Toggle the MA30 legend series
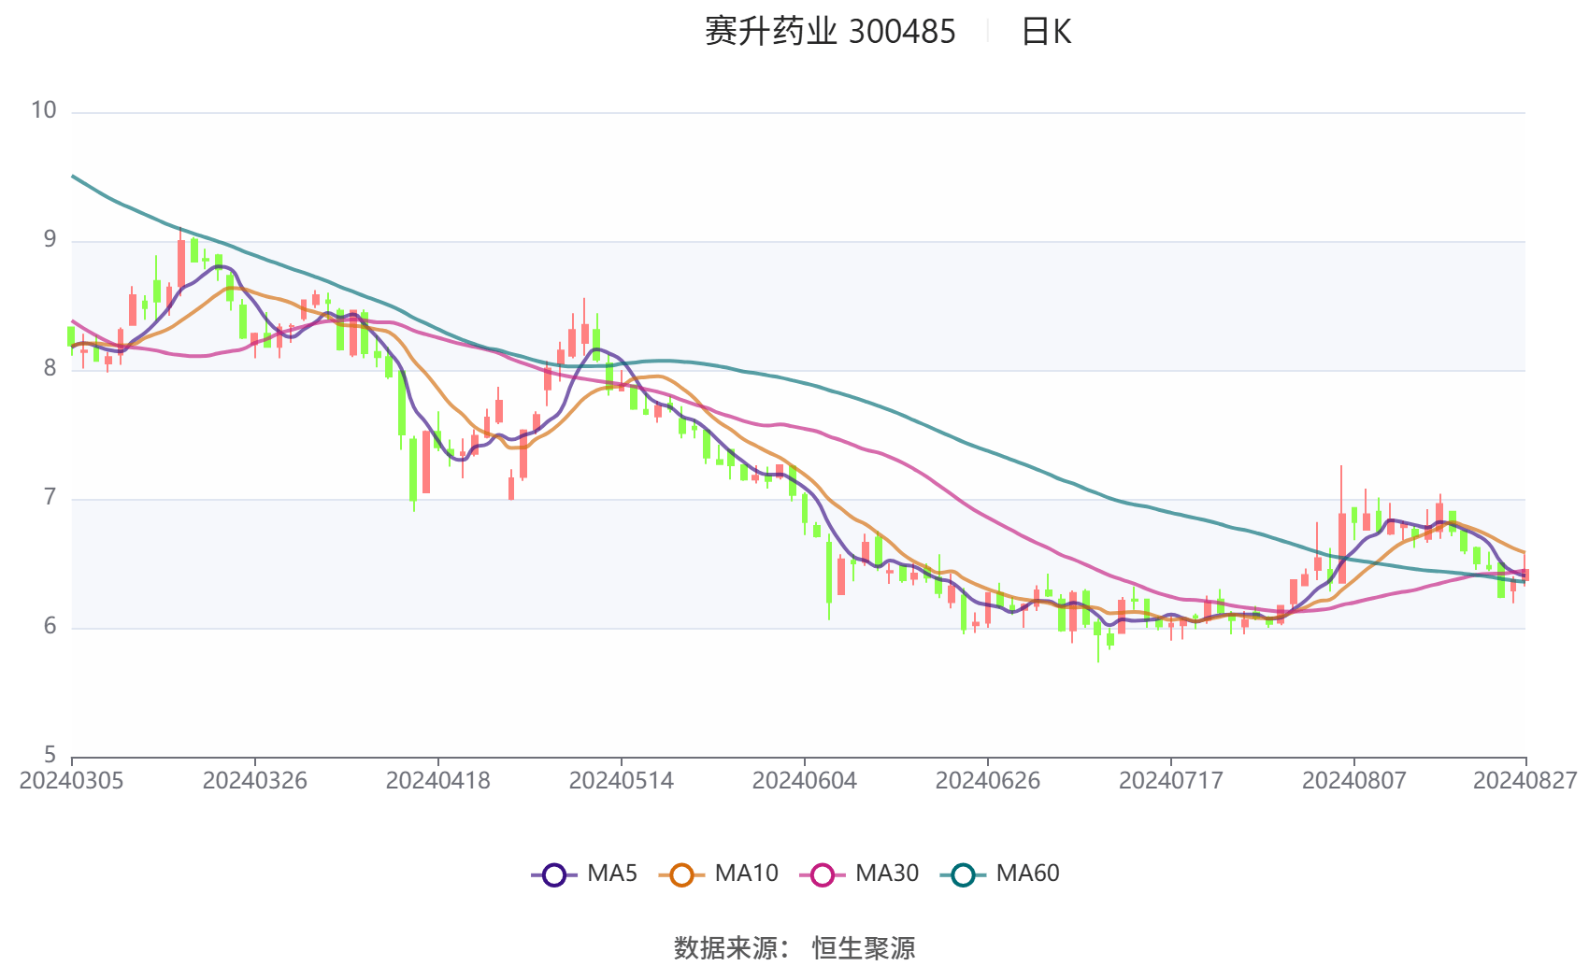The image size is (1589, 966). 859,874
